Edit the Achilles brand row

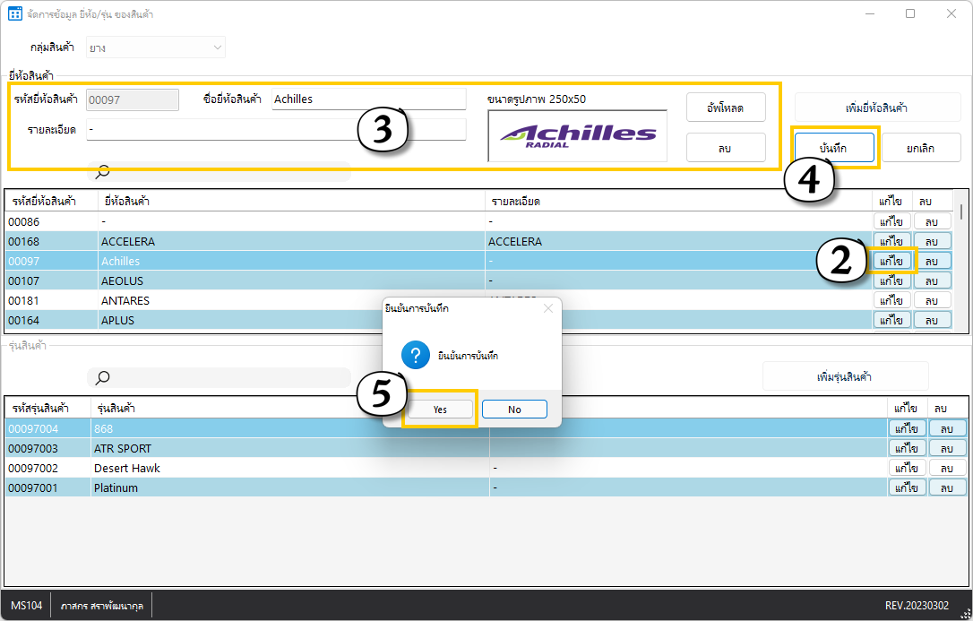coord(892,262)
